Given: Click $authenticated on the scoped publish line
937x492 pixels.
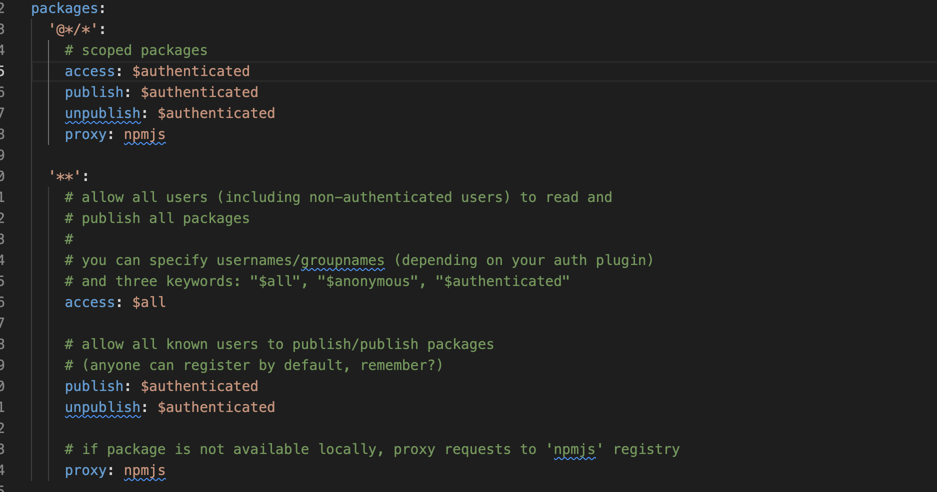Looking at the screenshot, I should [199, 92].
